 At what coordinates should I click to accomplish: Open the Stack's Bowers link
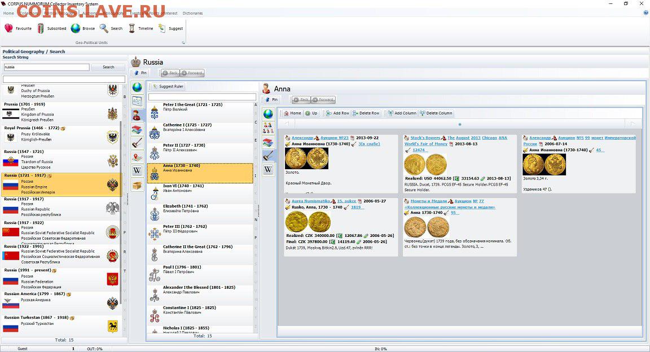425,138
